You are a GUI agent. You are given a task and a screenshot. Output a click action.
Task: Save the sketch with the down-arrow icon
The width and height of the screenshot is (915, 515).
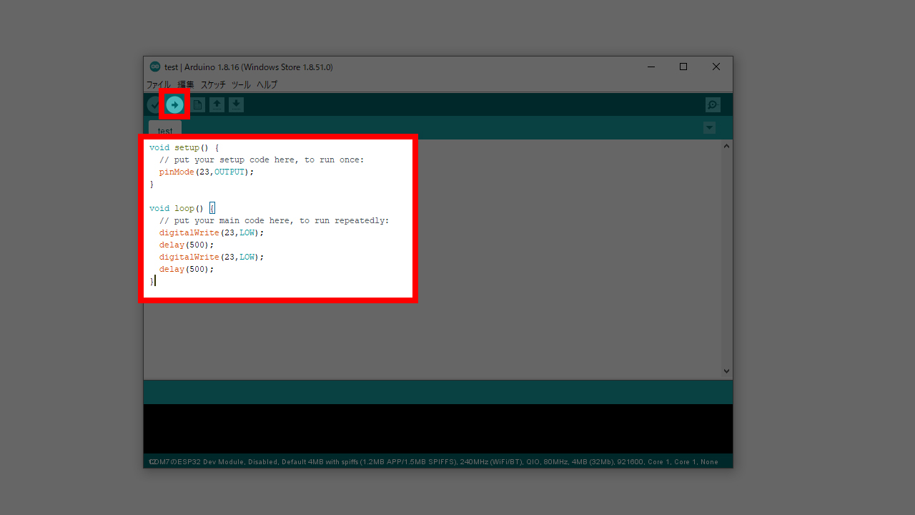coord(236,105)
